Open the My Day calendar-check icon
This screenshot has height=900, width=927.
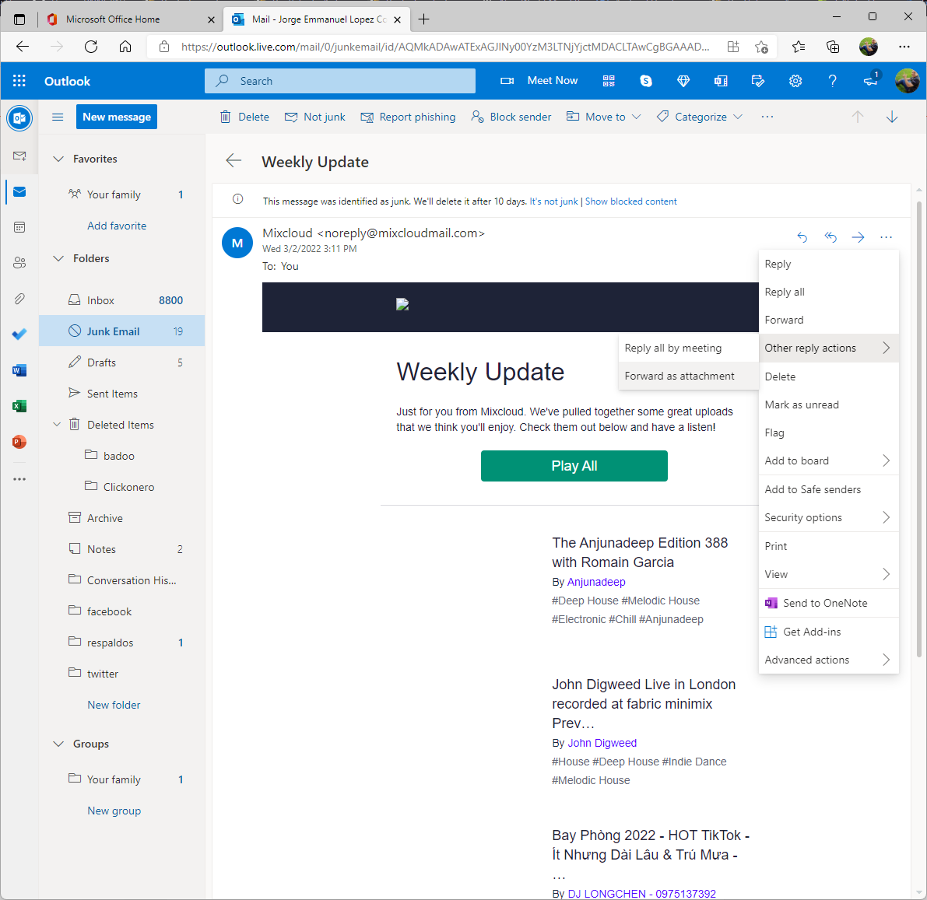(757, 81)
